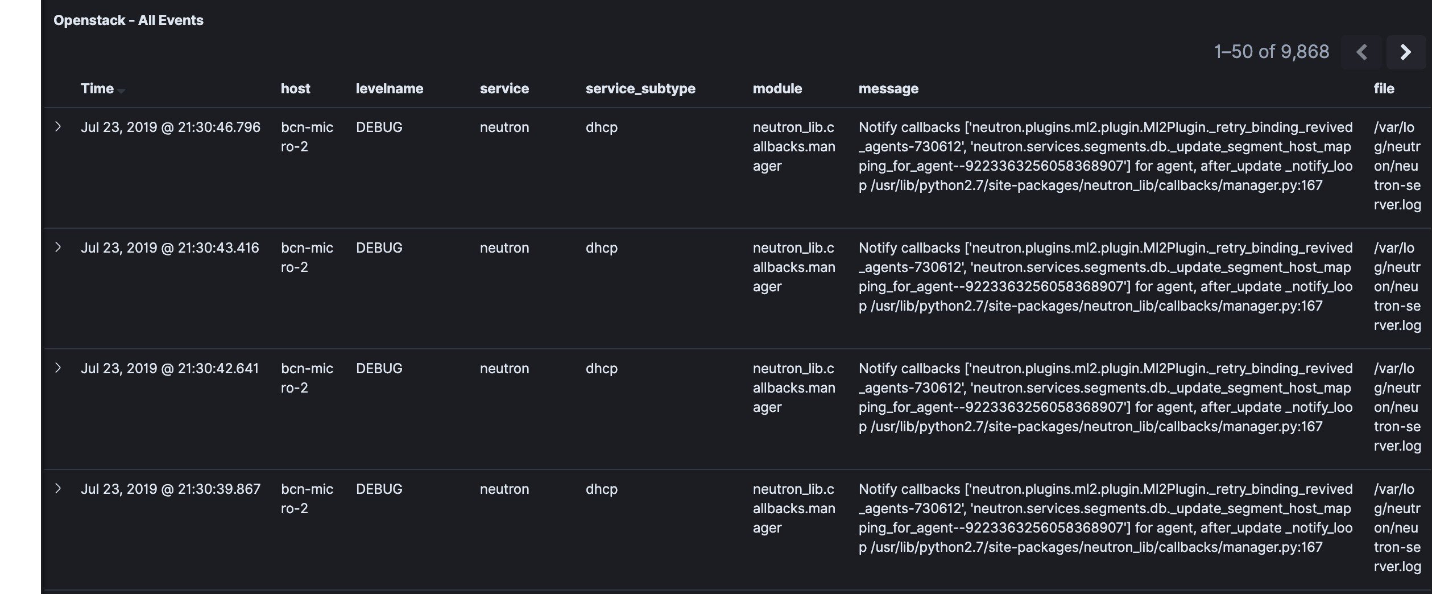Click dhcp subtype in 21:30:43.416 row
1432x594 pixels.
602,247
